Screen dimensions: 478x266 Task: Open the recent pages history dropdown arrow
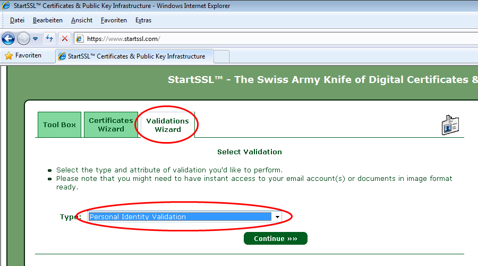click(36, 39)
